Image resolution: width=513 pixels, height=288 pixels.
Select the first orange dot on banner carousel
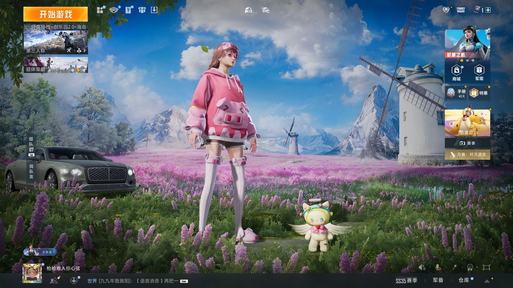(462, 60)
